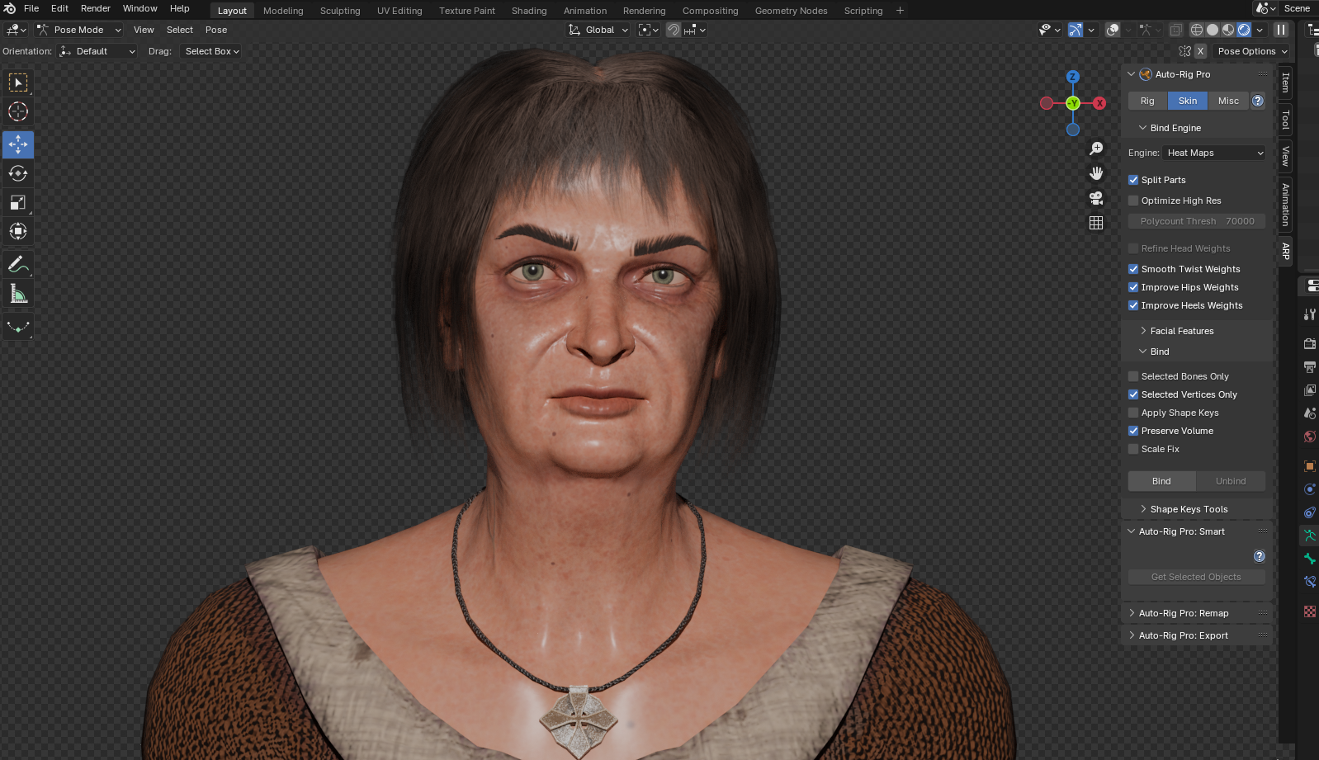Select the Move tool in toolbar
The image size is (1319, 760).
(x=18, y=144)
